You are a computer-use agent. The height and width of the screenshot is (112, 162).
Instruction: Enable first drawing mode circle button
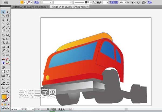pos(2,108)
